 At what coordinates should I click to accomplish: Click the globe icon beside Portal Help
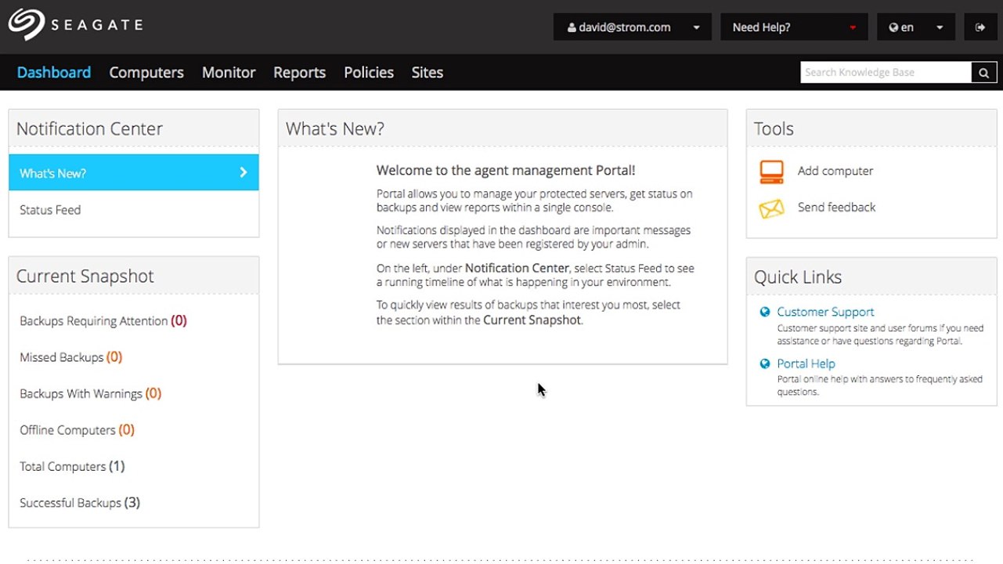click(x=765, y=363)
